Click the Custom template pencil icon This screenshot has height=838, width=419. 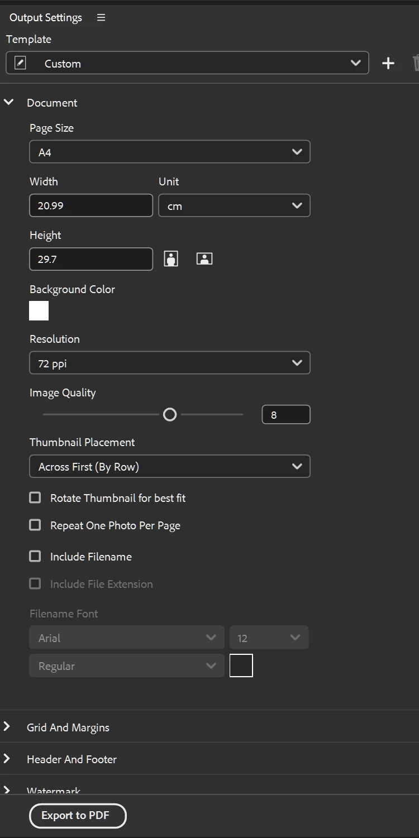pyautogui.click(x=20, y=63)
